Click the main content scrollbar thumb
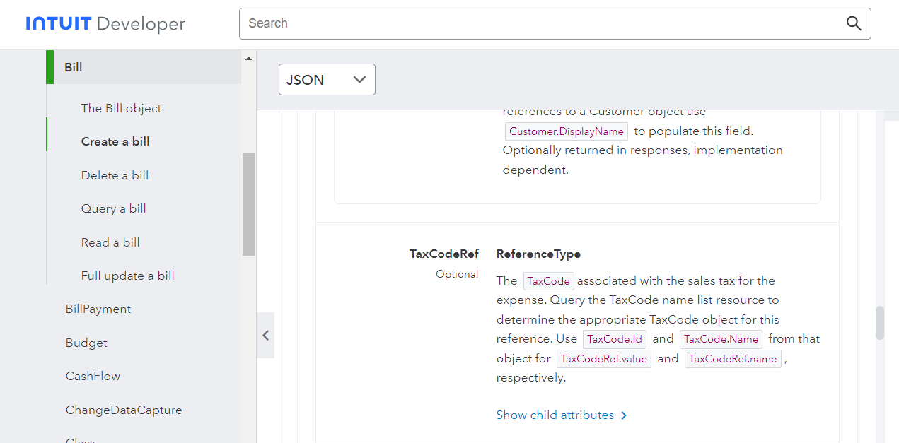The width and height of the screenshot is (899, 443). (x=880, y=323)
